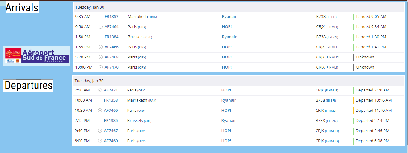This screenshot has height=153, width=408.
Task: Expand the AF7470 arrival row chevron
Action: (100, 67)
